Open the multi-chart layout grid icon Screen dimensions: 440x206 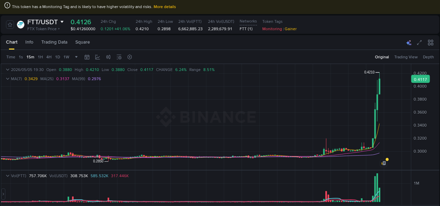[x=430, y=43]
